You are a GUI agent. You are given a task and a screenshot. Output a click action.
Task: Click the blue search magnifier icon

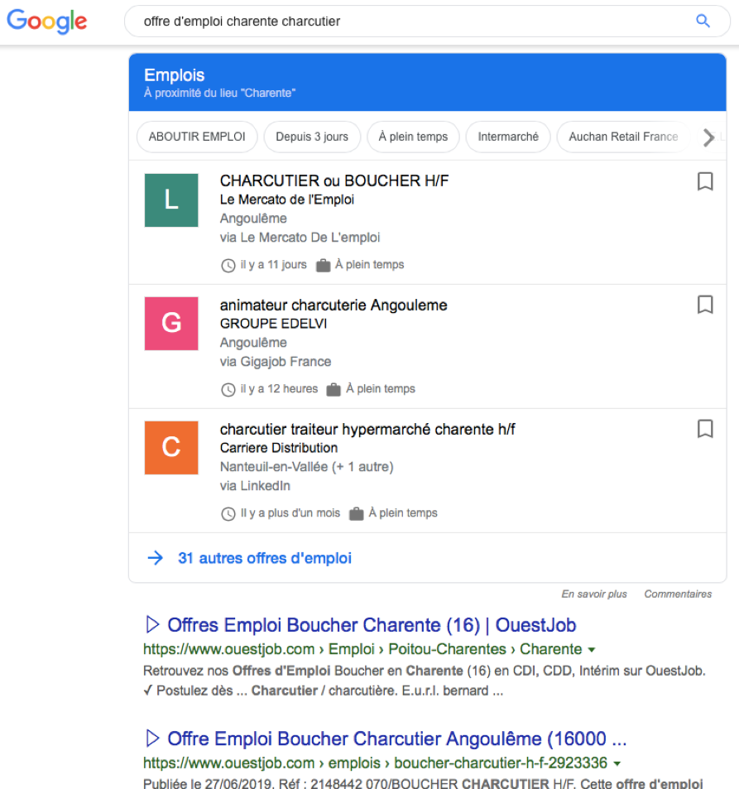703,21
